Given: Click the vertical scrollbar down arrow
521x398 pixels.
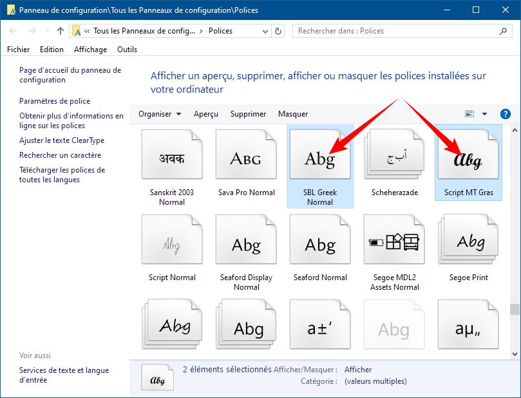Looking at the screenshot, I should (x=515, y=354).
